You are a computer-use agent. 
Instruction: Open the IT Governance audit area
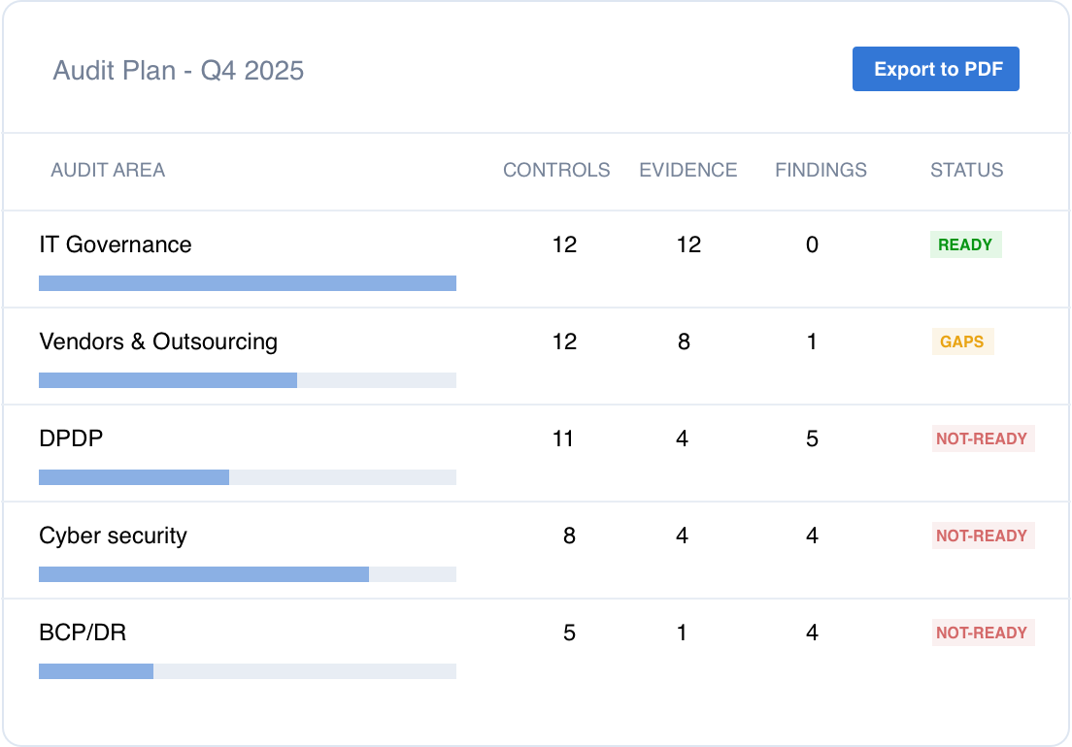click(116, 244)
